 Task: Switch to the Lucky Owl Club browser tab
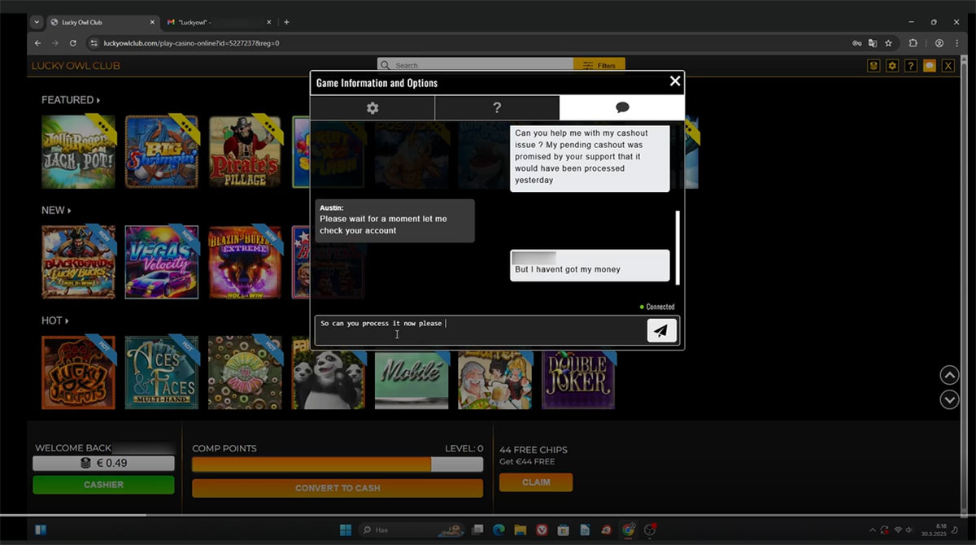tap(101, 22)
